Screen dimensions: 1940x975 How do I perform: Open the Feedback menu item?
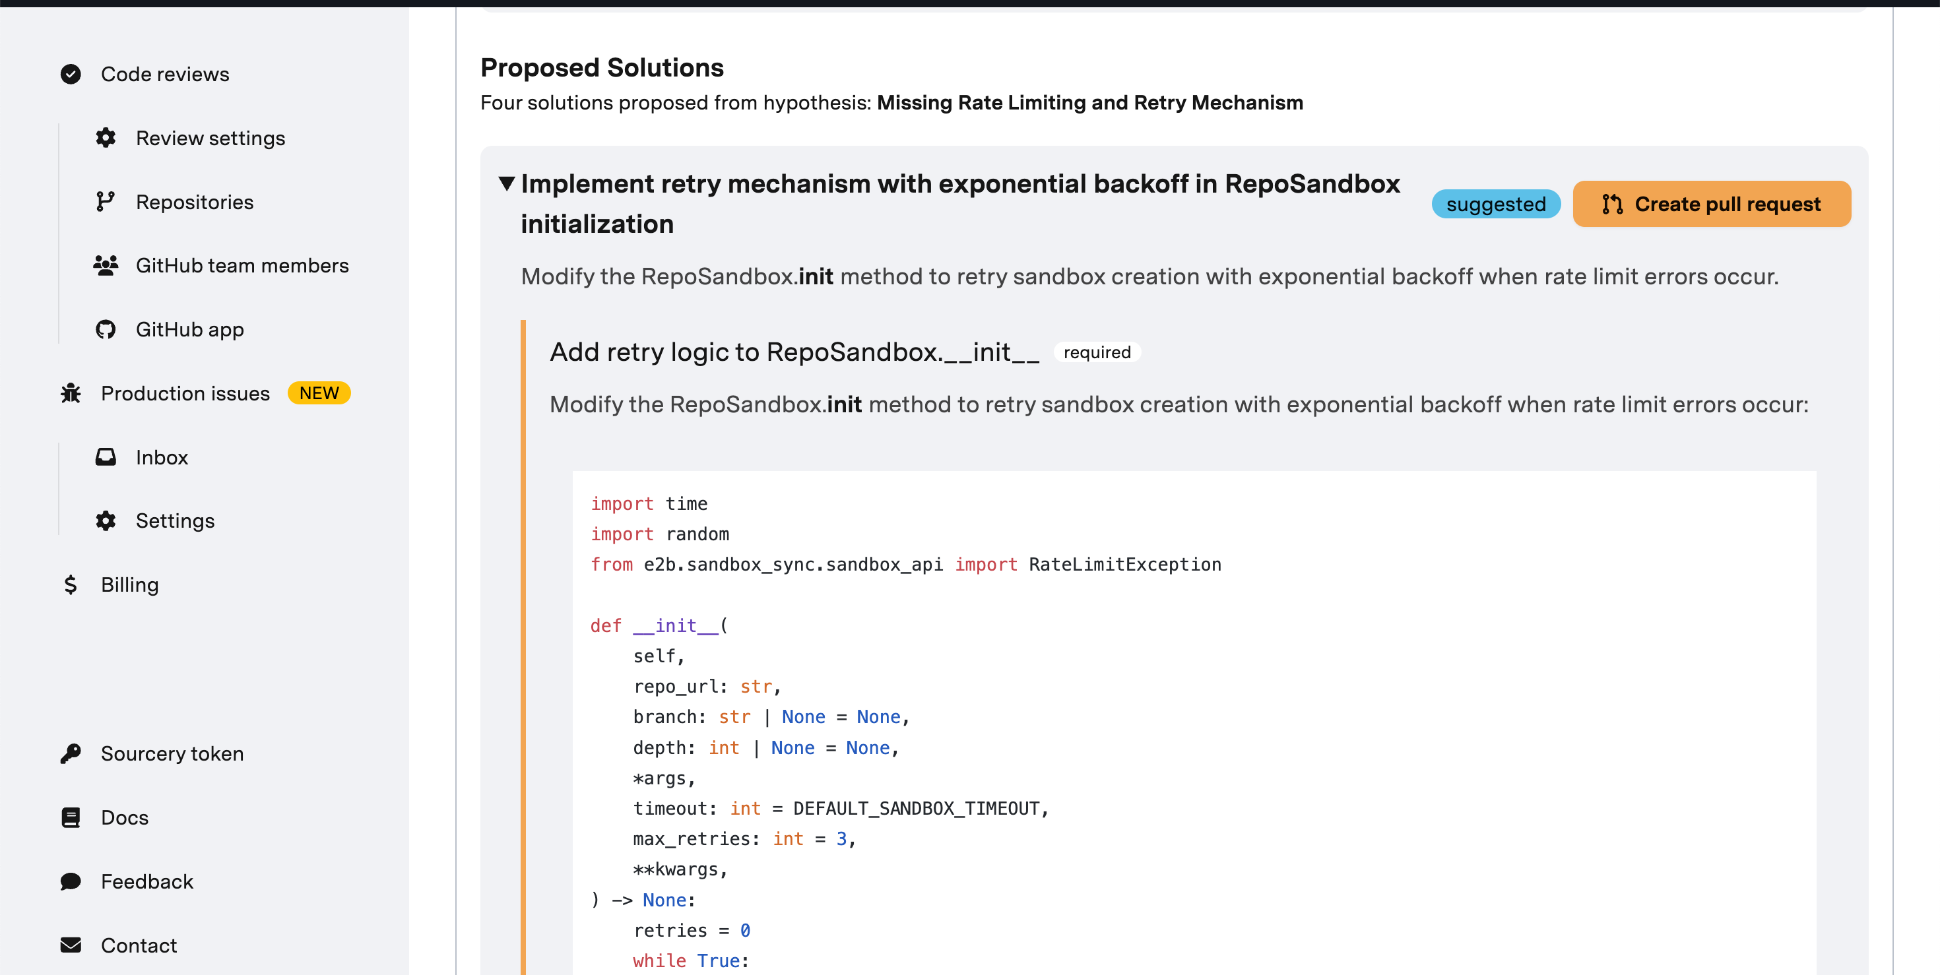tap(147, 881)
